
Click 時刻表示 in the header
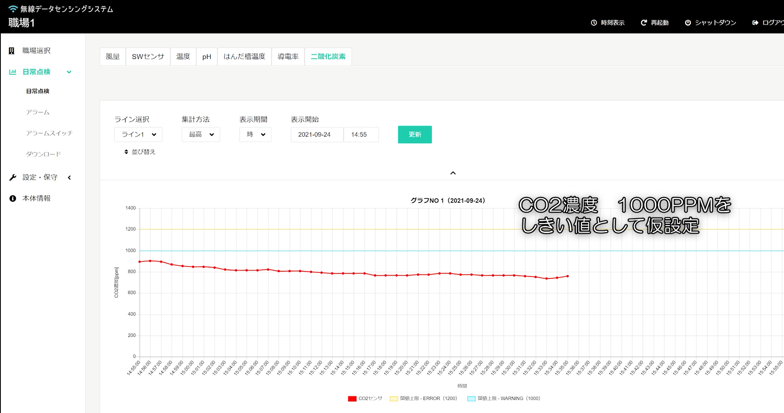[x=612, y=22]
